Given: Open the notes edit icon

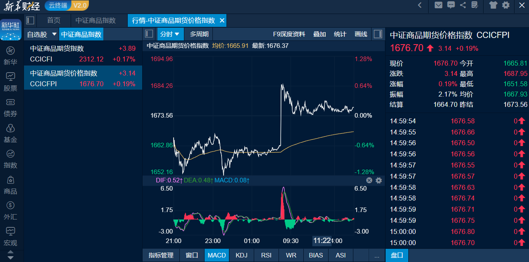Looking at the screenshot, I should (475, 5).
